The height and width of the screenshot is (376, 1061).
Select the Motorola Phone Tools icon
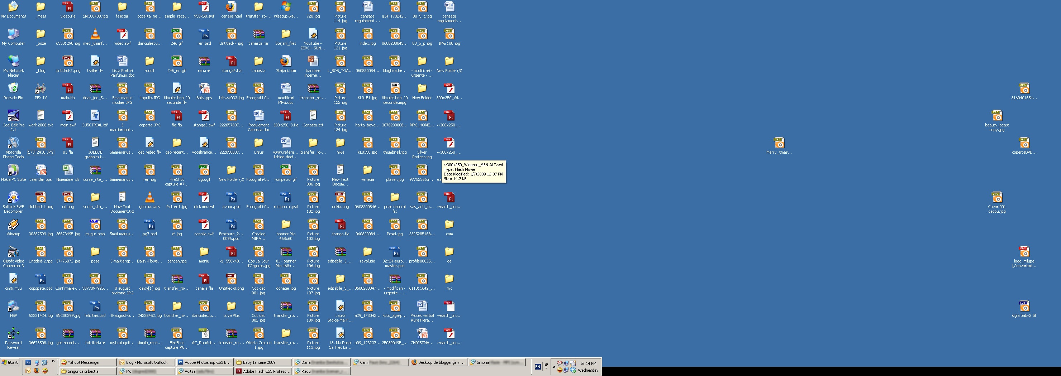tap(13, 143)
